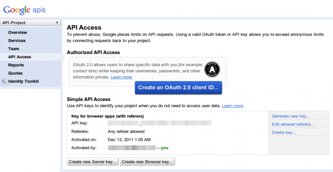This screenshot has width=333, height=172.
Task: Open the API Project dropdown
Action: [x=30, y=23]
